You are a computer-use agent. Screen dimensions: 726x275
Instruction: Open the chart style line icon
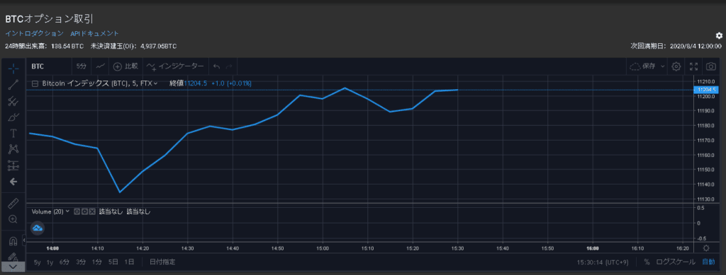coord(101,66)
